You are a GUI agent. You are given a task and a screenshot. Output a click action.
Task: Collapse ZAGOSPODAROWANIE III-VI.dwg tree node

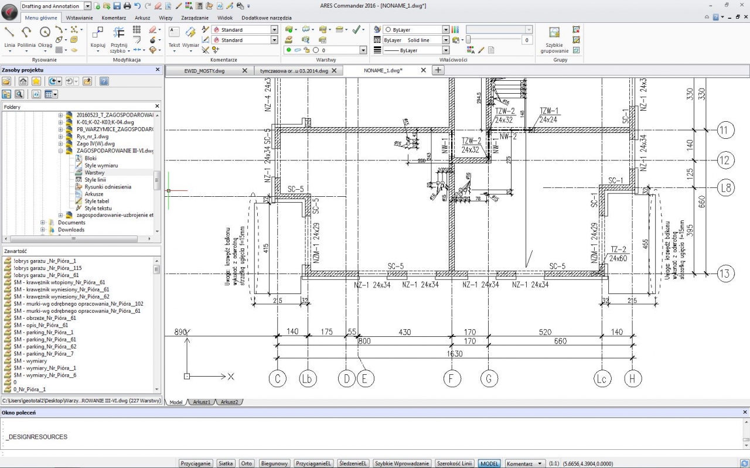coord(60,151)
